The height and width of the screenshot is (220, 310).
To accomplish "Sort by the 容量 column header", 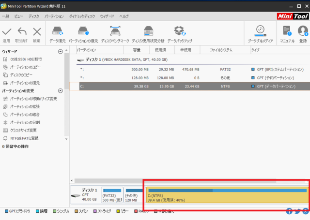I will [137, 50].
